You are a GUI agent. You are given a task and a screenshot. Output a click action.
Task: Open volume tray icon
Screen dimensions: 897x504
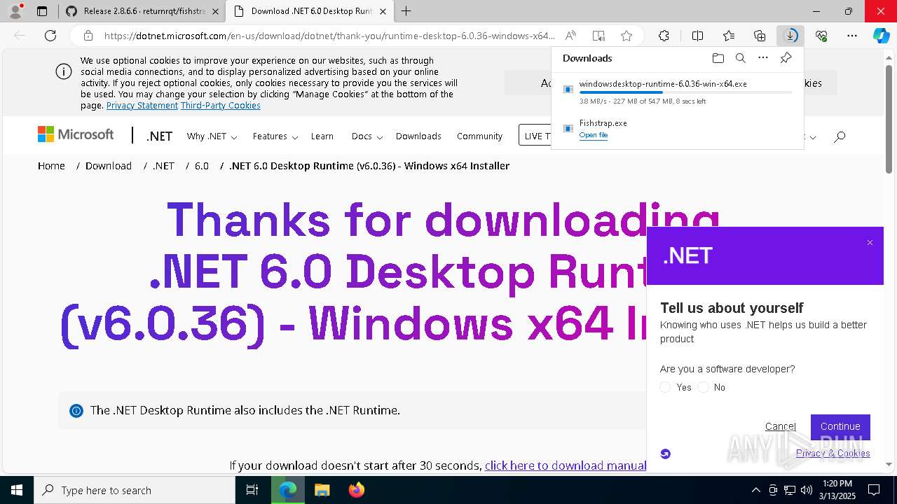[807, 490]
